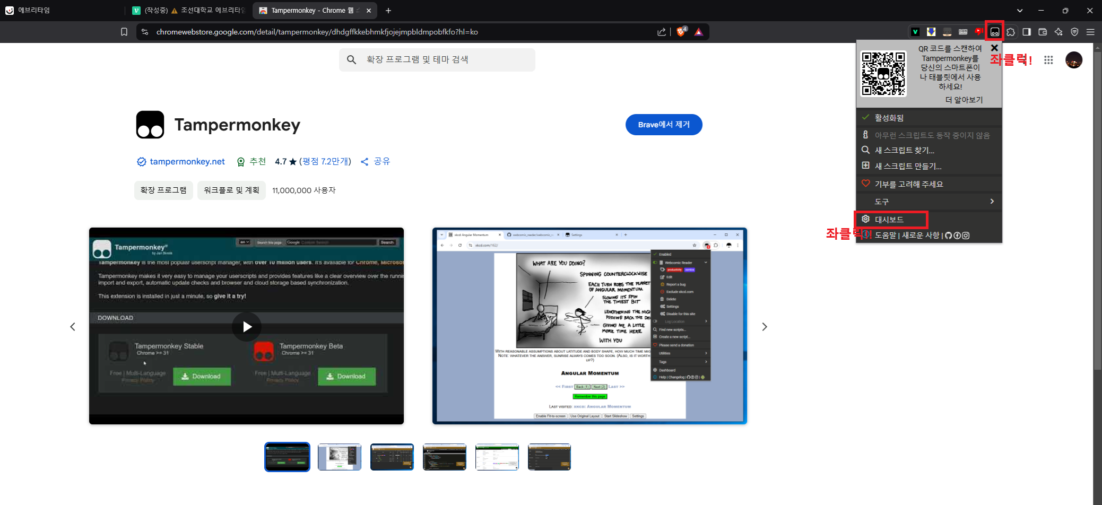Open a new browser tab
1102x505 pixels.
tap(388, 11)
